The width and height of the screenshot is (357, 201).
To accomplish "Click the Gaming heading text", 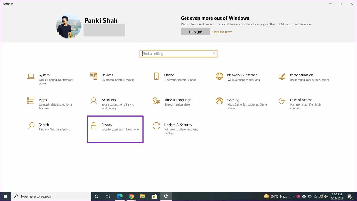I will (x=233, y=100).
